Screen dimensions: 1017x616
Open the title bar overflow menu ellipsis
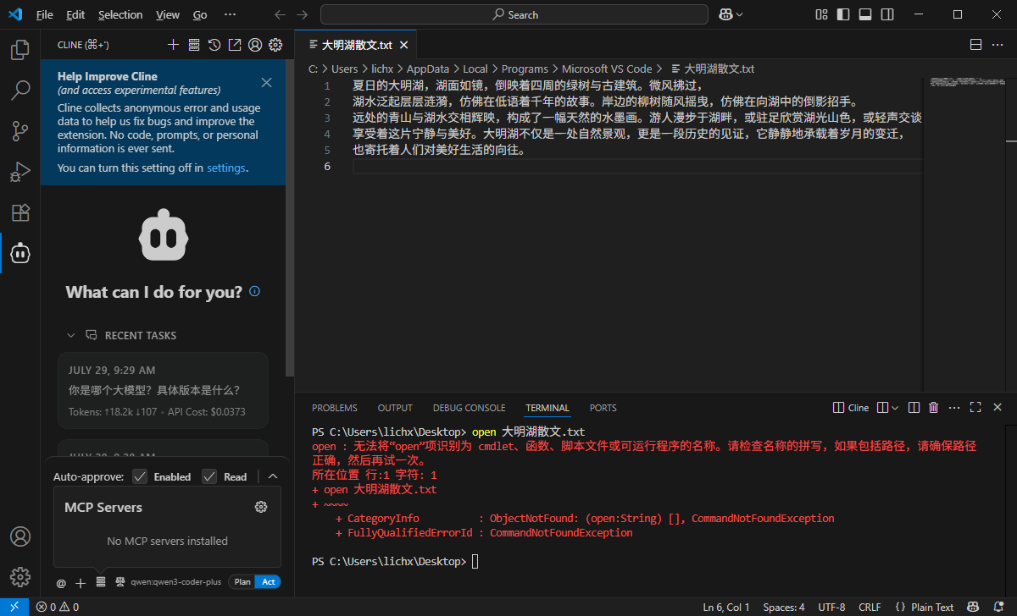tap(230, 14)
